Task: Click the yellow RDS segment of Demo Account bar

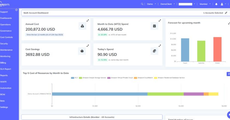Action: point(213,94)
